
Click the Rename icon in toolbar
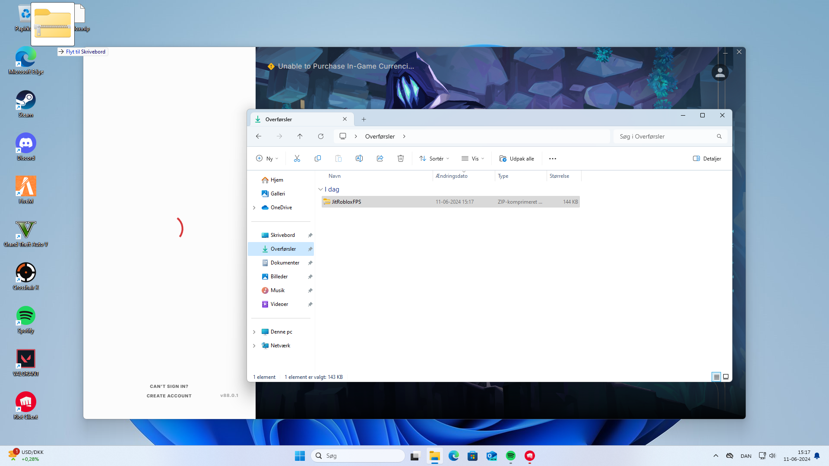tap(359, 159)
